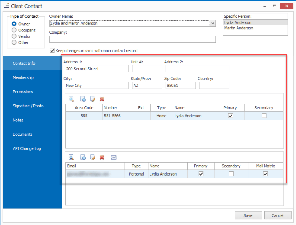Click the Country field
The image size is (296, 225).
coord(214,86)
